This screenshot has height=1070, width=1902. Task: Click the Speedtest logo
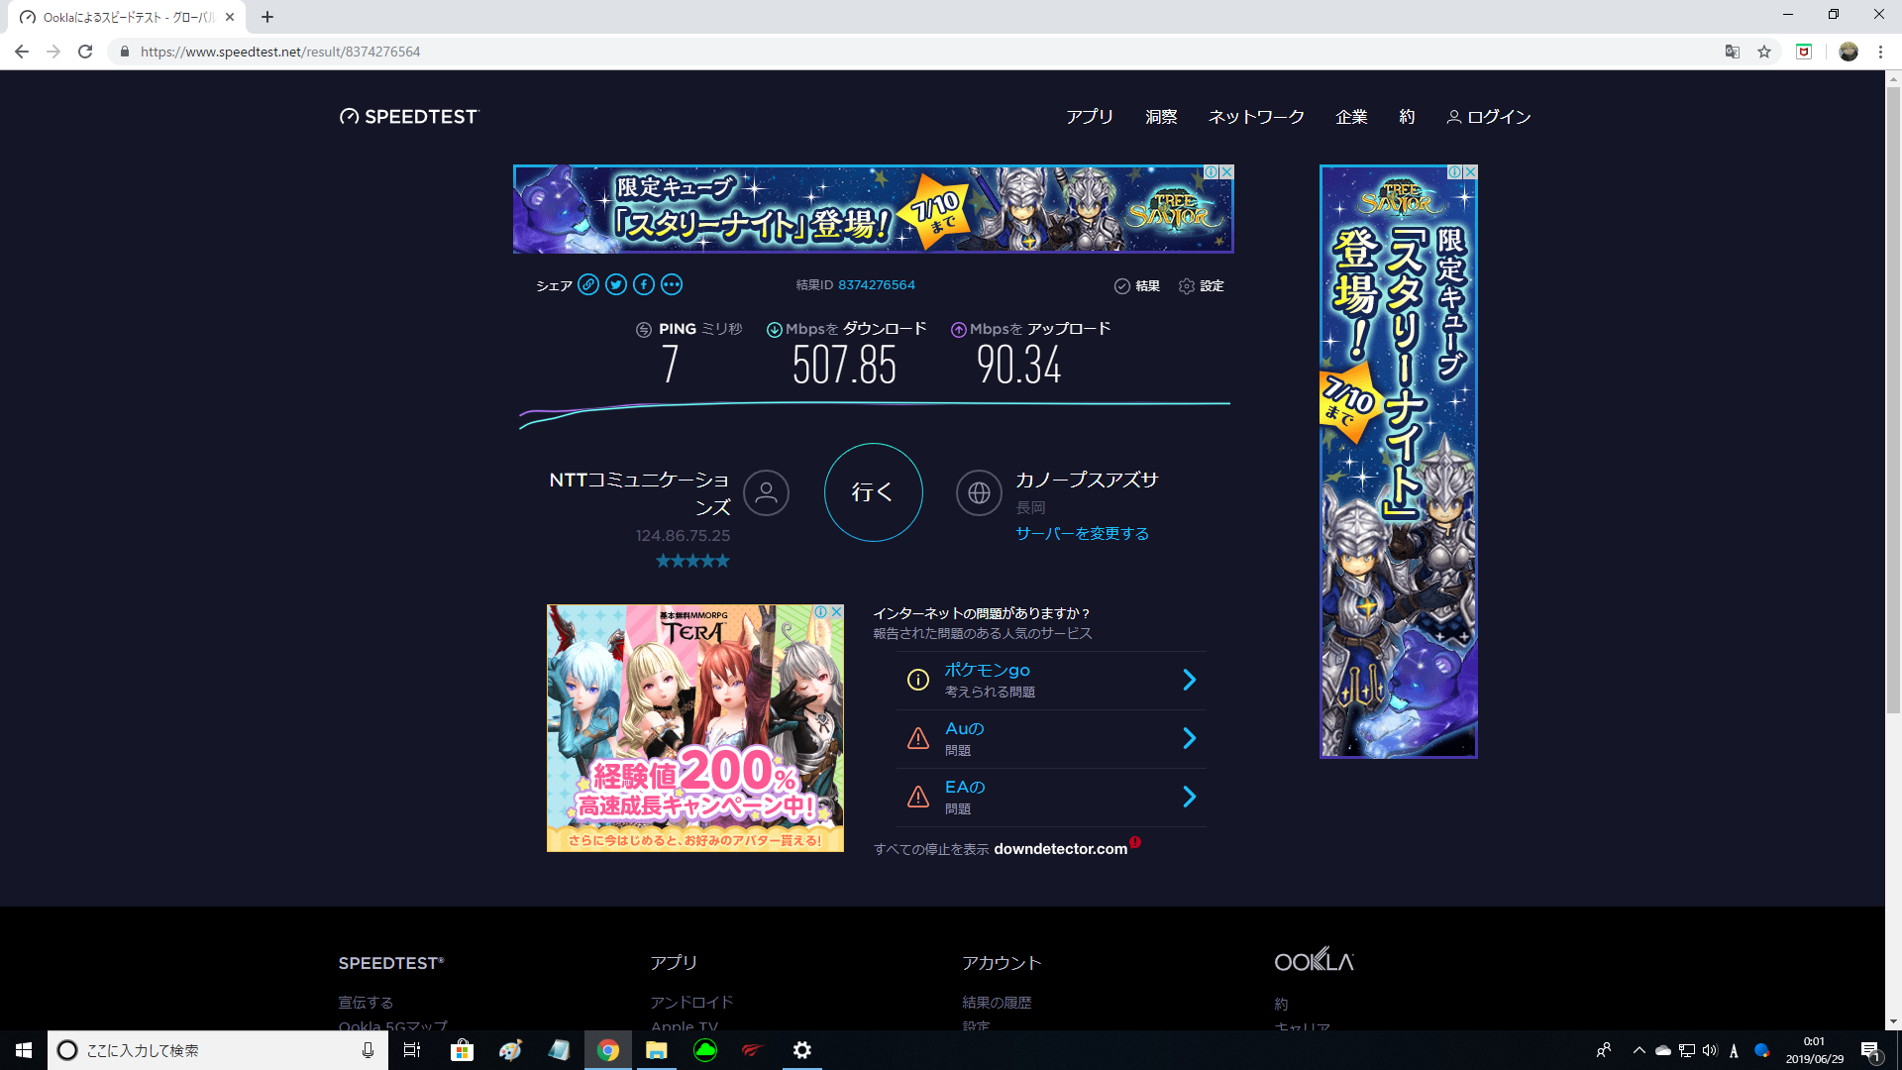coord(409,117)
